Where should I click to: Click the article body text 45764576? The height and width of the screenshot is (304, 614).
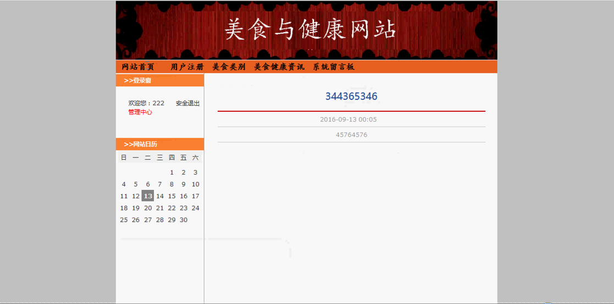[x=351, y=135]
